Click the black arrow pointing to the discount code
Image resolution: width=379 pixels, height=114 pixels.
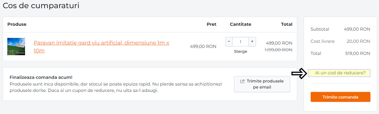pos(299,73)
